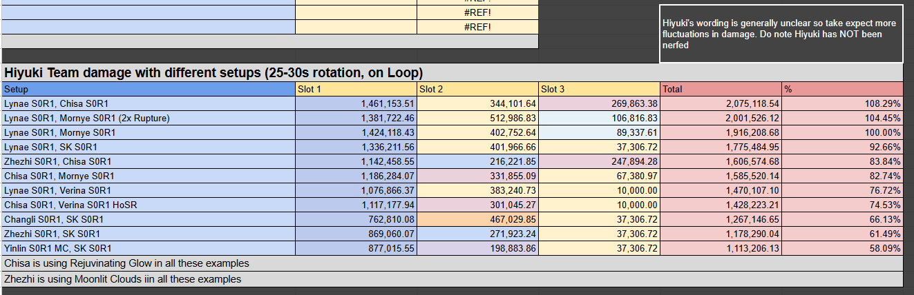
Task: Select 'Lynae S0R1, Mornye S0R1 (2x Rupture)' cell
Action: click(149, 118)
